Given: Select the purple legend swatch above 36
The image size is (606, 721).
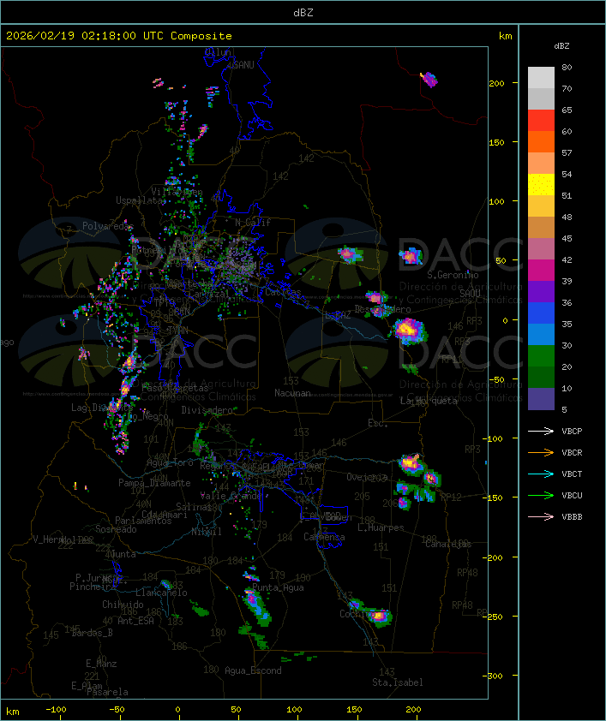Looking at the screenshot, I should 541,292.
